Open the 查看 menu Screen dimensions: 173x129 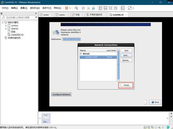[x=24, y=8]
